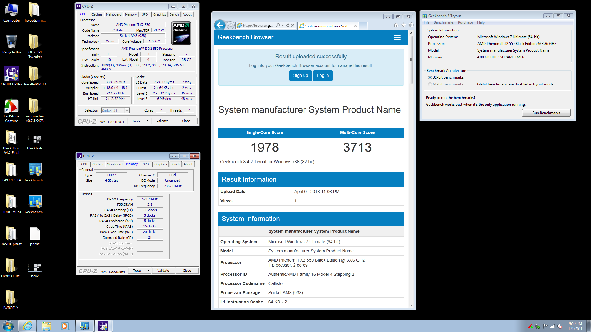Open the y-cruncher v0.7.4.9478 folder

coord(35,111)
